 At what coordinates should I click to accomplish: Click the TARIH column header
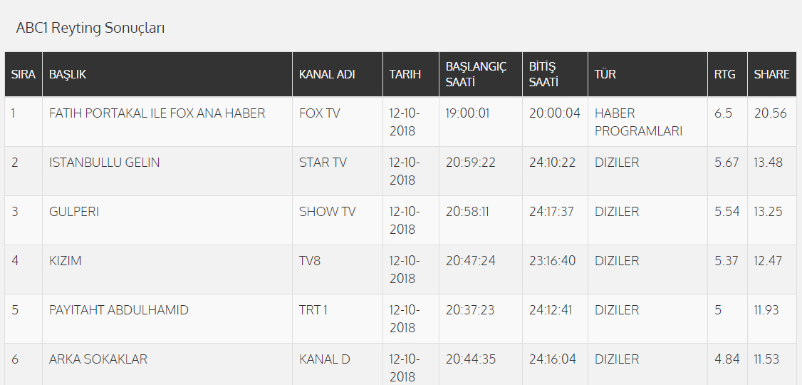[405, 74]
